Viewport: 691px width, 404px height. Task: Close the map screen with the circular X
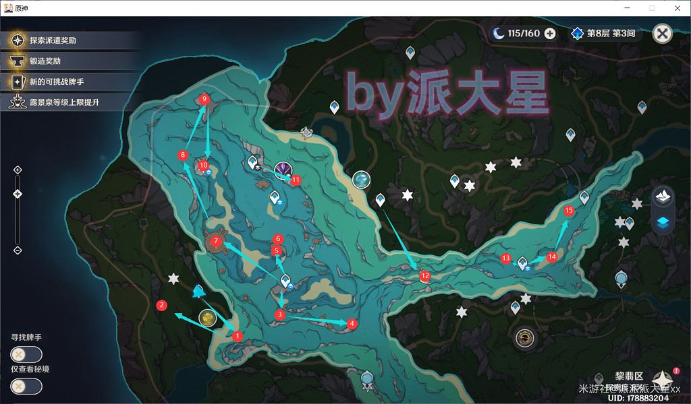click(x=662, y=32)
